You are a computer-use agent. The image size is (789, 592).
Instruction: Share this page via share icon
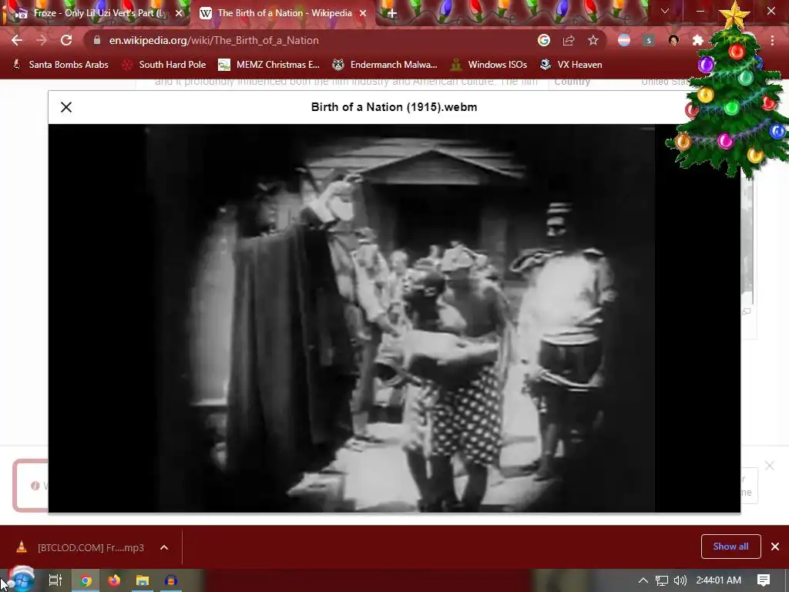point(569,40)
